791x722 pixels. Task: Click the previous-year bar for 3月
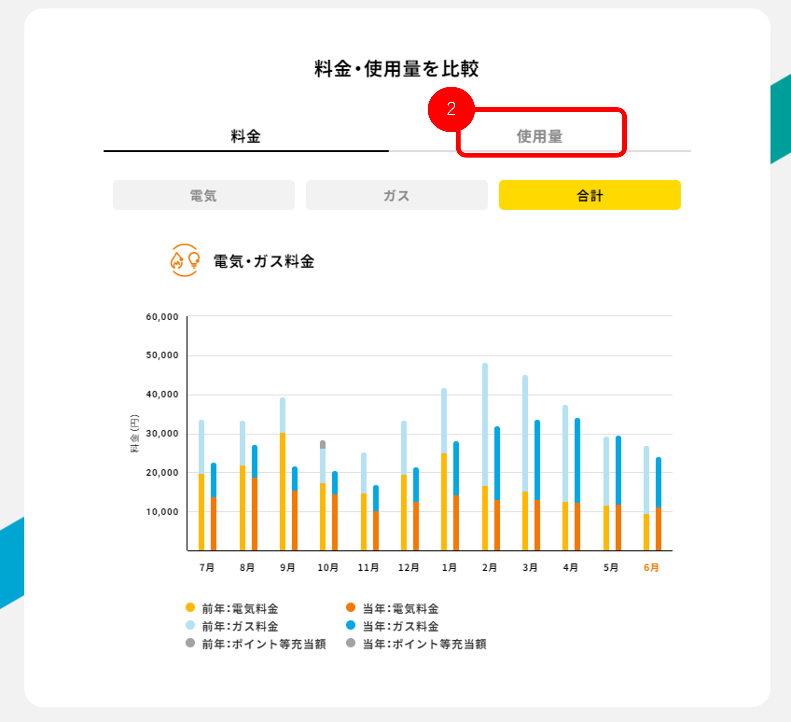[525, 463]
